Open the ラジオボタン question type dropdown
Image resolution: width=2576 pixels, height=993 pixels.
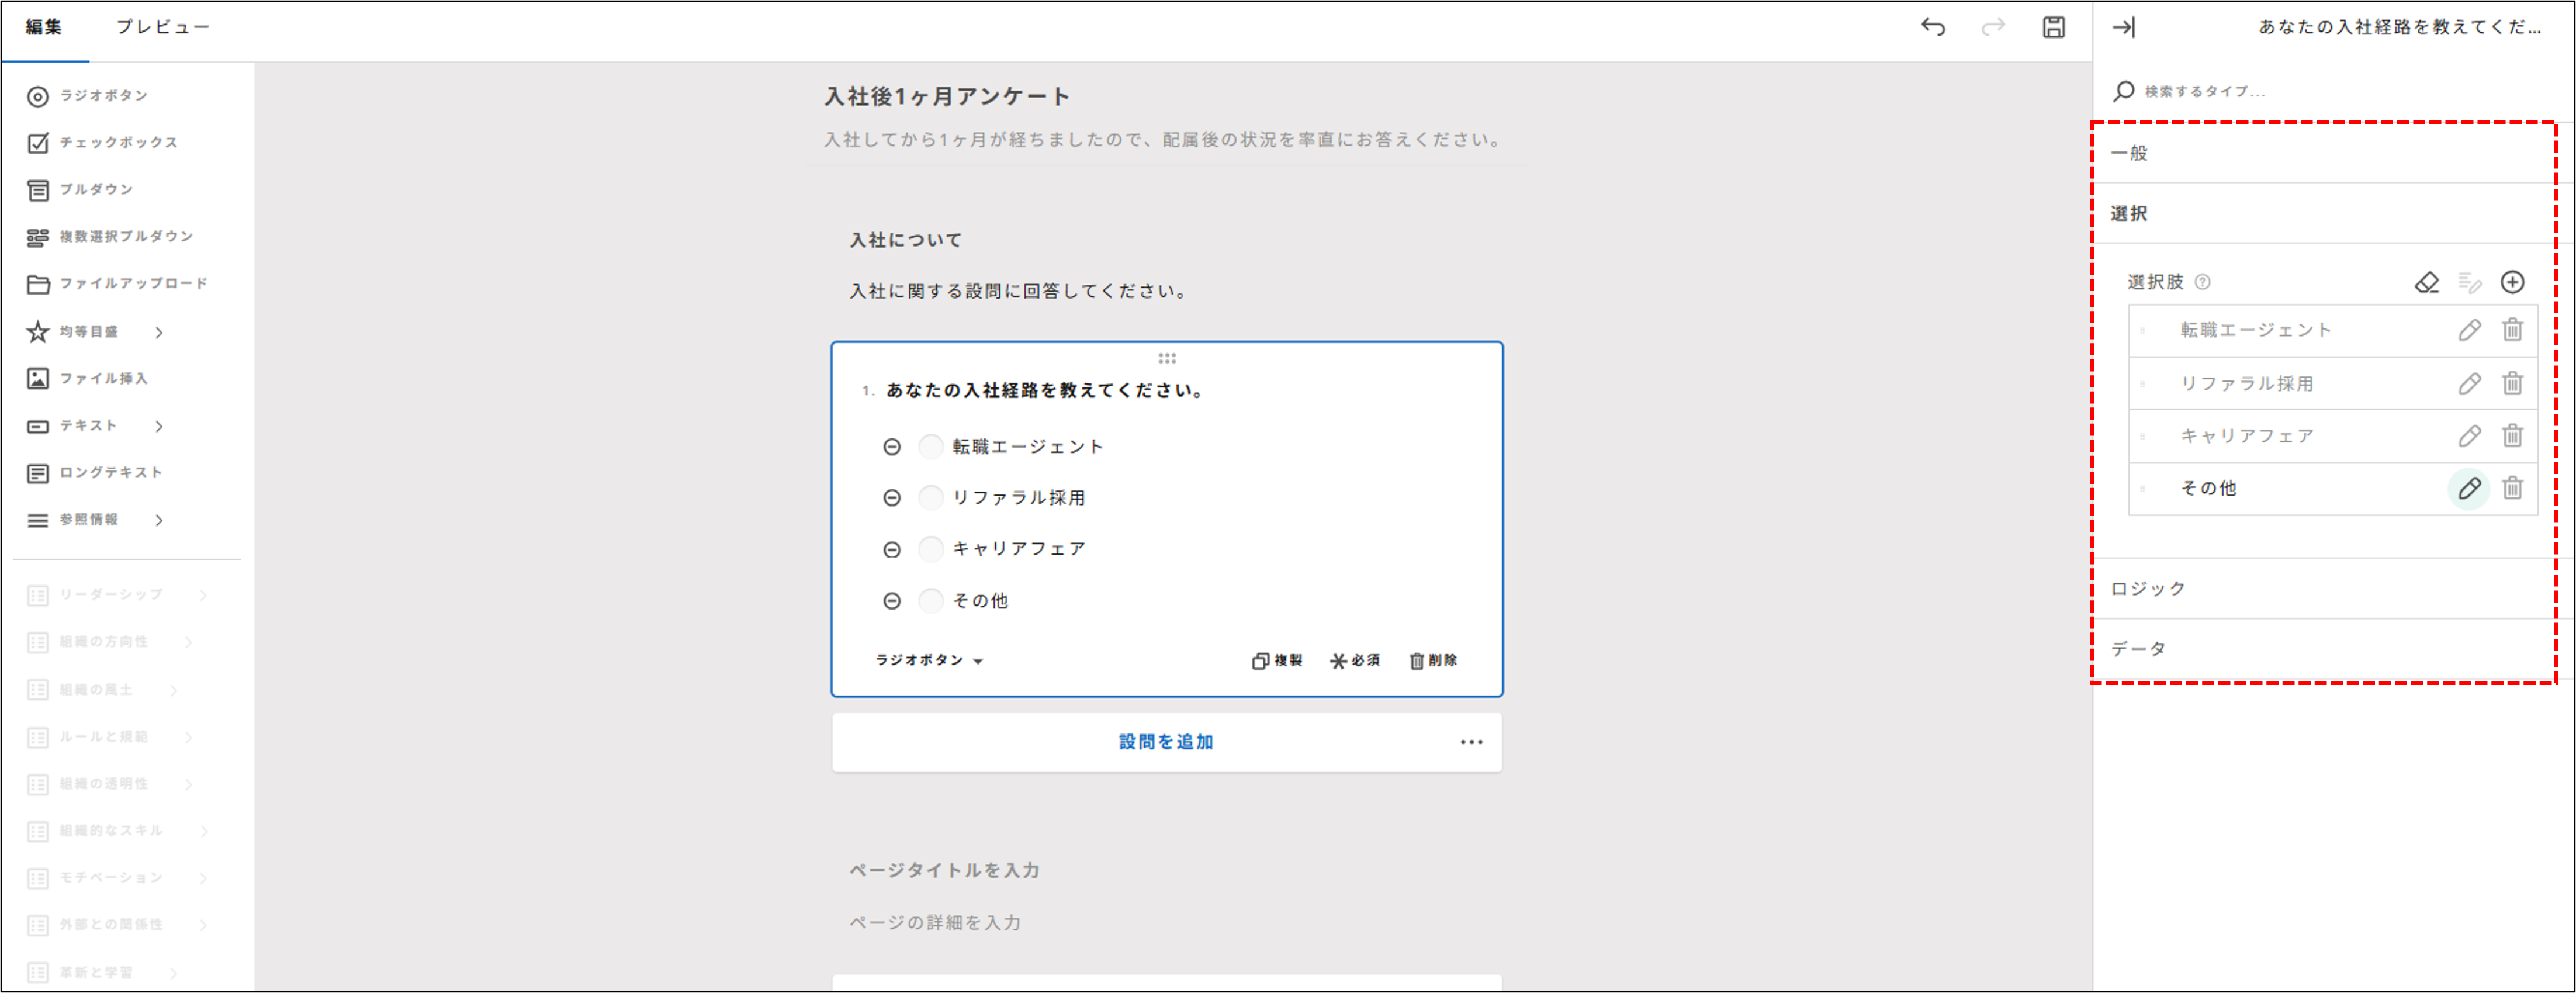929,660
